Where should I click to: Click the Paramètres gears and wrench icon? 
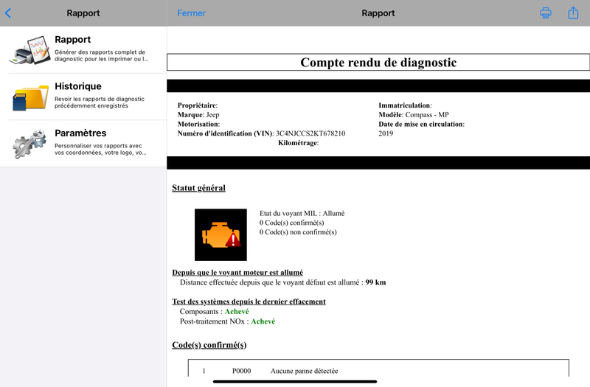point(29,144)
